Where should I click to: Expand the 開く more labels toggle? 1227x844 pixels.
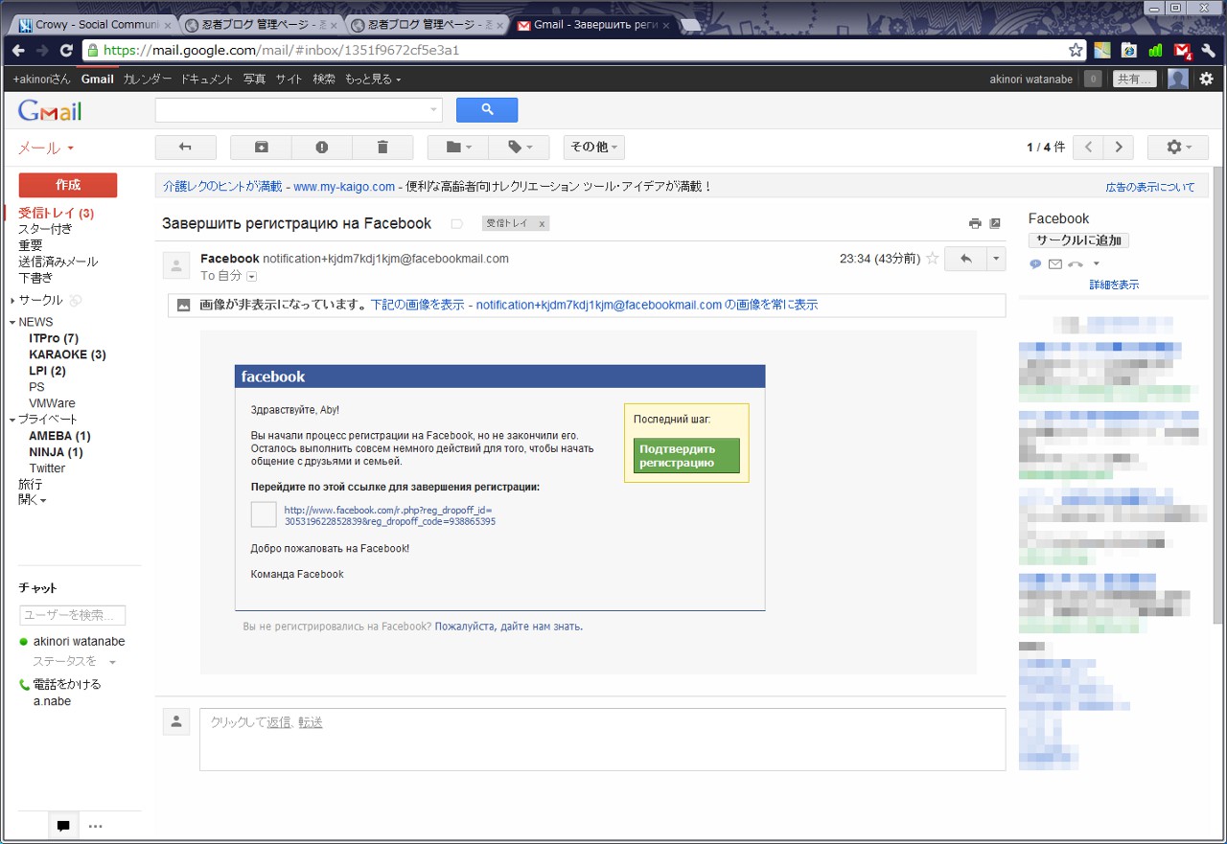click(x=32, y=500)
